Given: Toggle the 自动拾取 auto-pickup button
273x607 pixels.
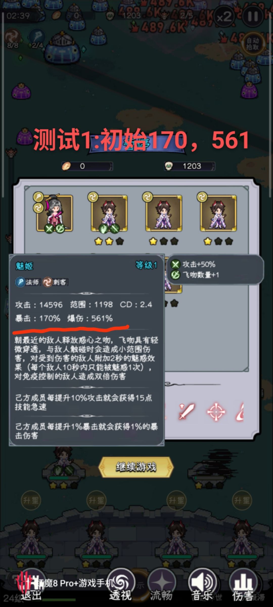Looking at the screenshot, I should click(253, 44).
